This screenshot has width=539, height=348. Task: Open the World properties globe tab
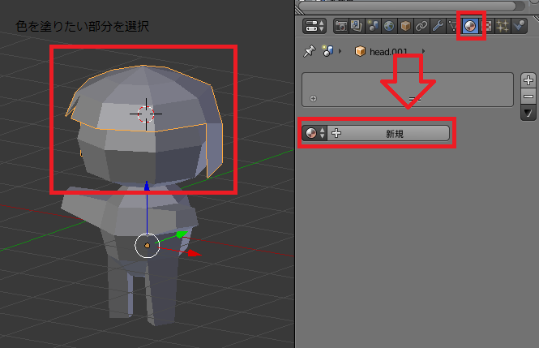(389, 26)
